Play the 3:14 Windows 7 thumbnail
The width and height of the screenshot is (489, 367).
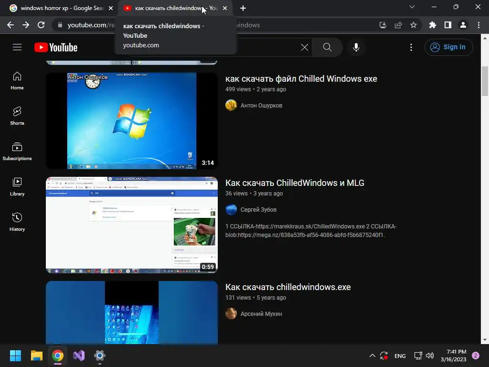pyautogui.click(x=132, y=121)
